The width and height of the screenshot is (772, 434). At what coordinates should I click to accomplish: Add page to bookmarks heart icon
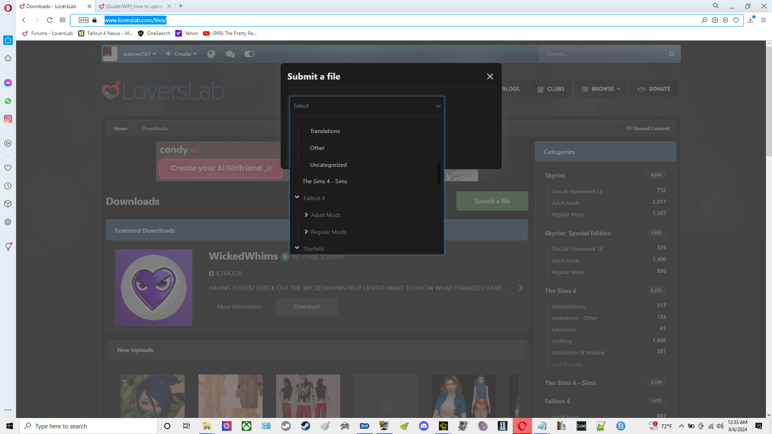pos(736,20)
